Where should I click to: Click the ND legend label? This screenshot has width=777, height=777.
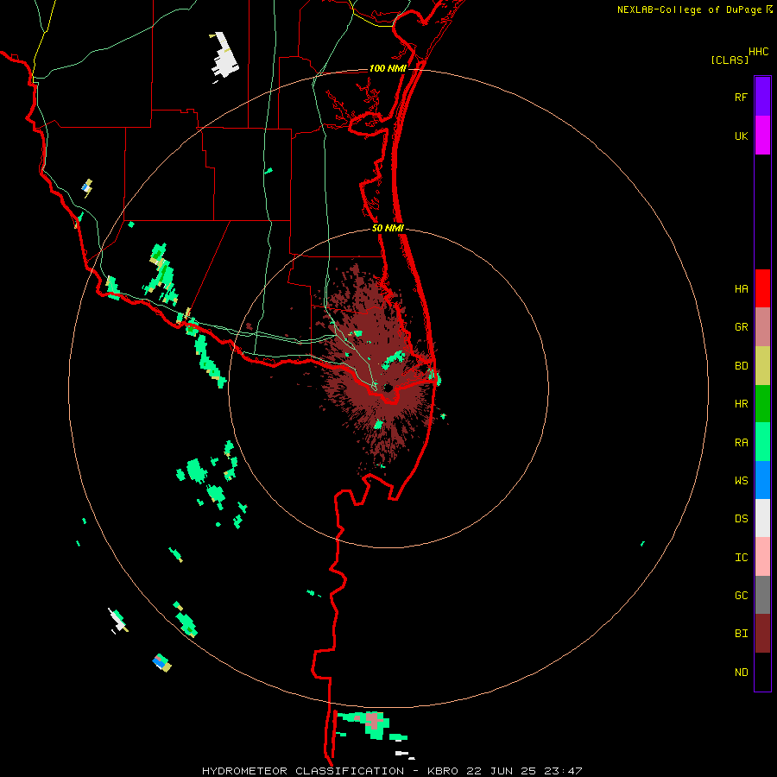741,673
